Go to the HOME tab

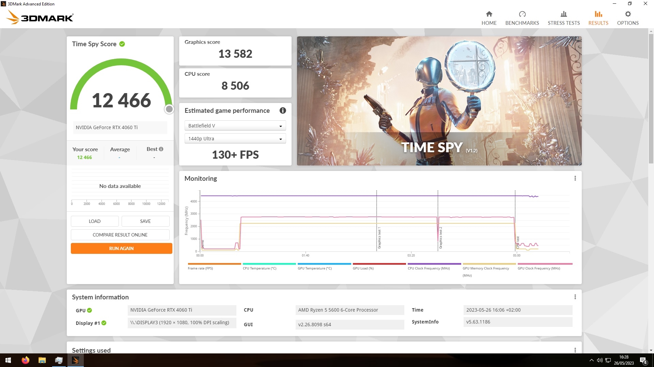click(489, 18)
